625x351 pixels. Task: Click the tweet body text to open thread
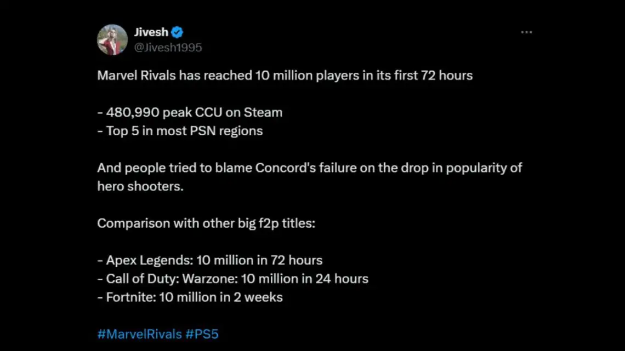tap(284, 75)
